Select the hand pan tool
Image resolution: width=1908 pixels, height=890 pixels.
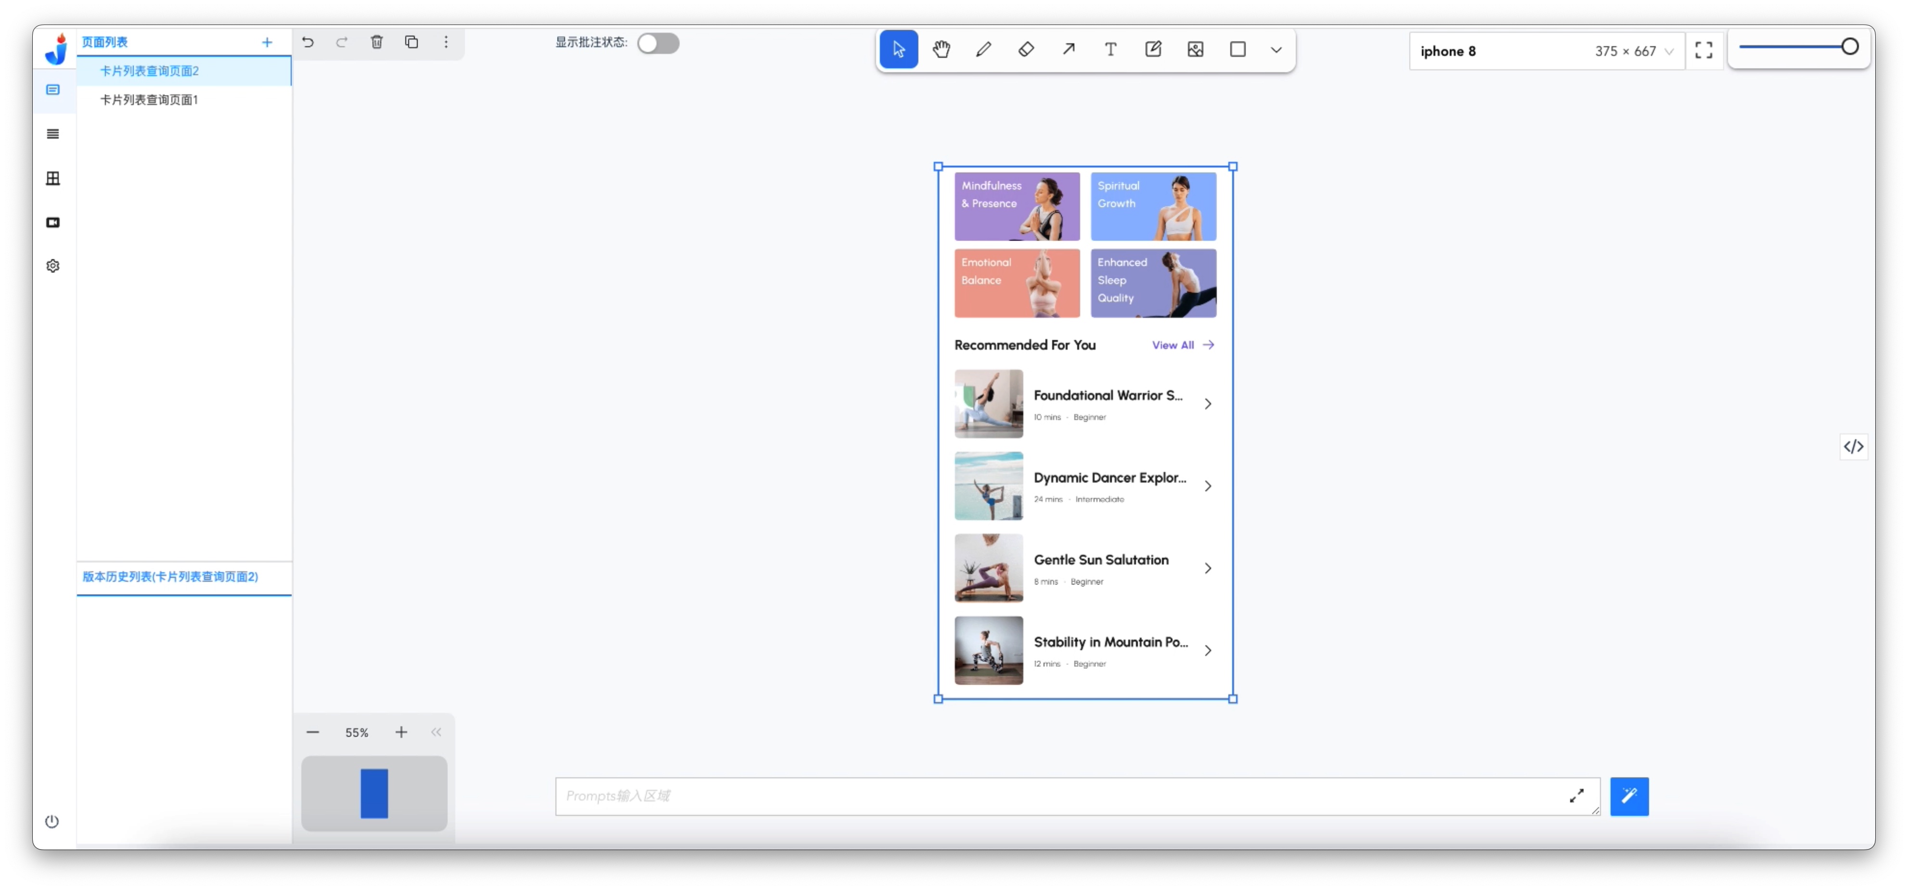tap(941, 50)
